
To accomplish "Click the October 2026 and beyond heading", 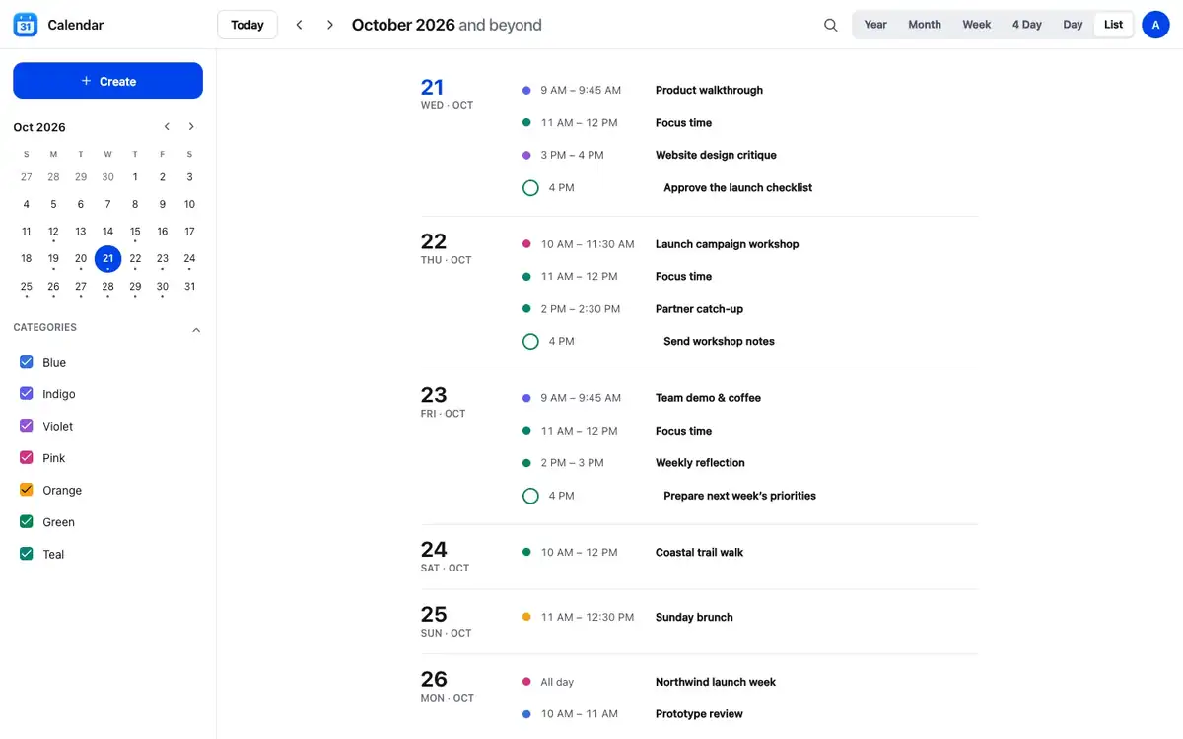I will [x=447, y=25].
